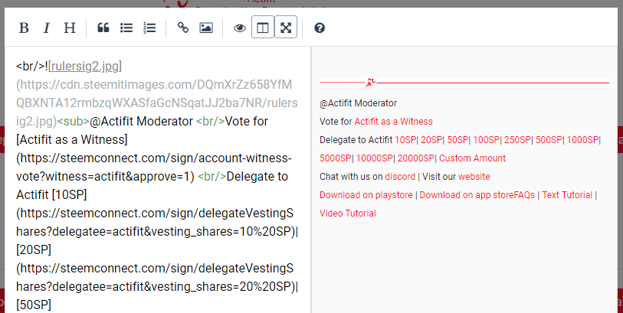Viewport: 623px width, 313px height.
Task: Insert a blockquote using the quote icon
Action: pos(103,28)
